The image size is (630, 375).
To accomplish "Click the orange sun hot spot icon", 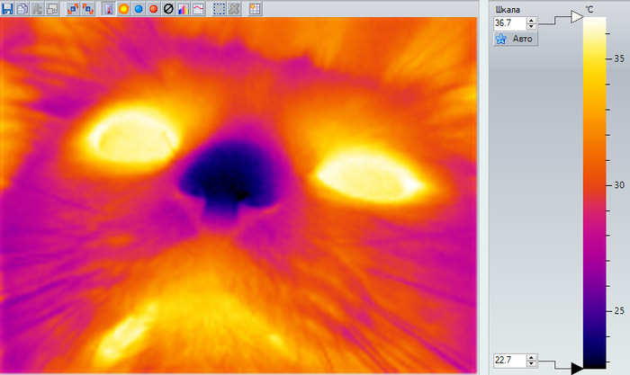I will point(123,9).
